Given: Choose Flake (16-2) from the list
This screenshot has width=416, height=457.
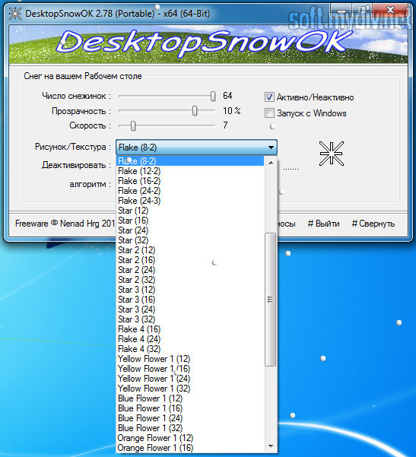Looking at the screenshot, I should click(190, 181).
